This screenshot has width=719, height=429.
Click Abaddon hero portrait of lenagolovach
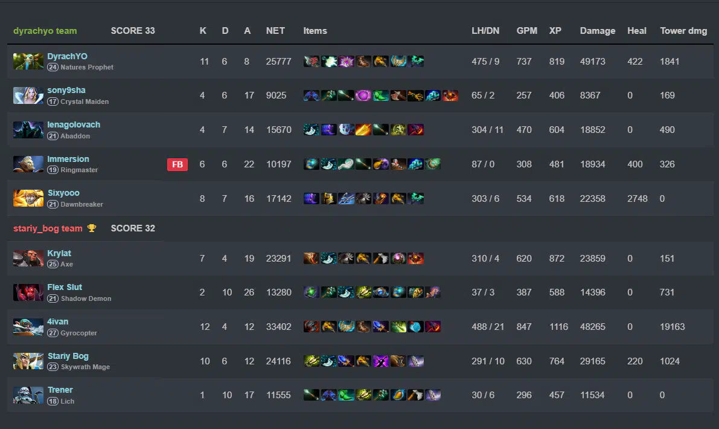click(x=28, y=130)
